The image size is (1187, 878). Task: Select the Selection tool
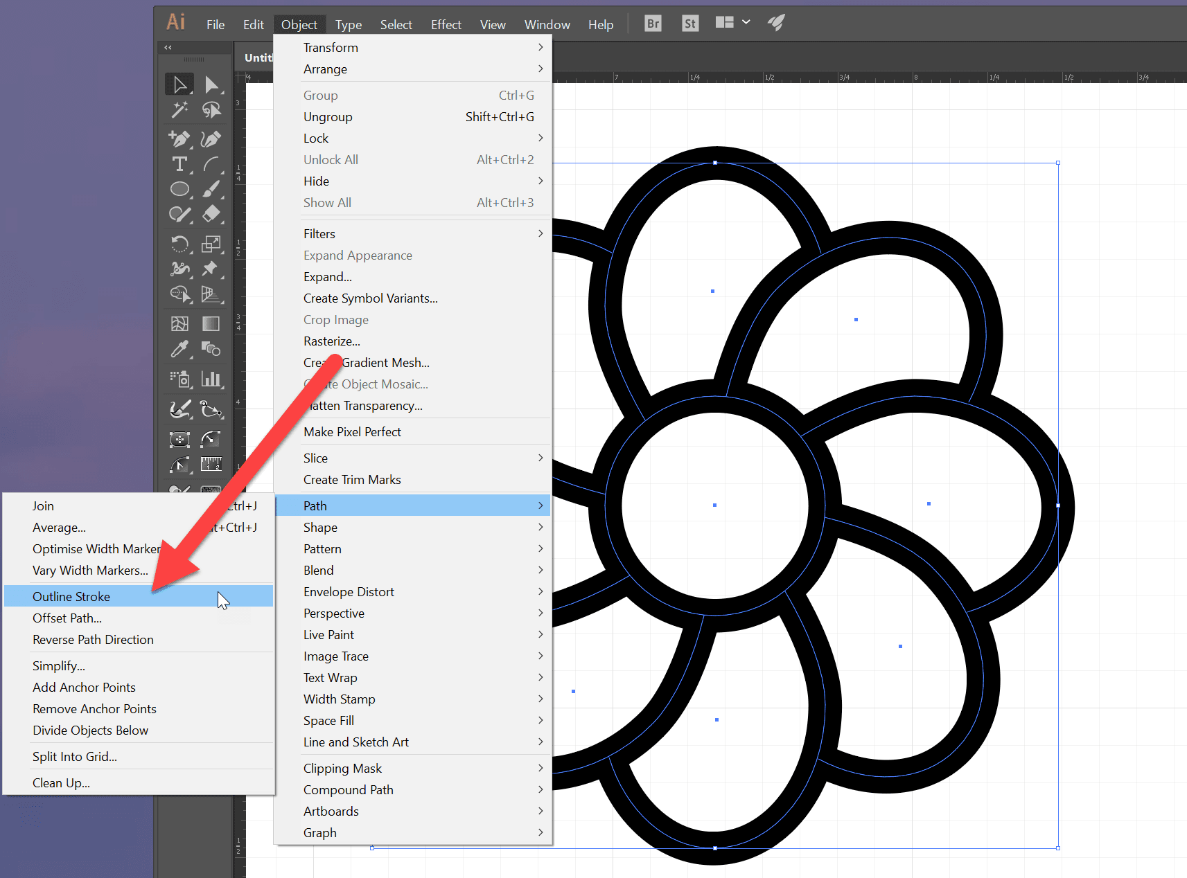pos(179,84)
